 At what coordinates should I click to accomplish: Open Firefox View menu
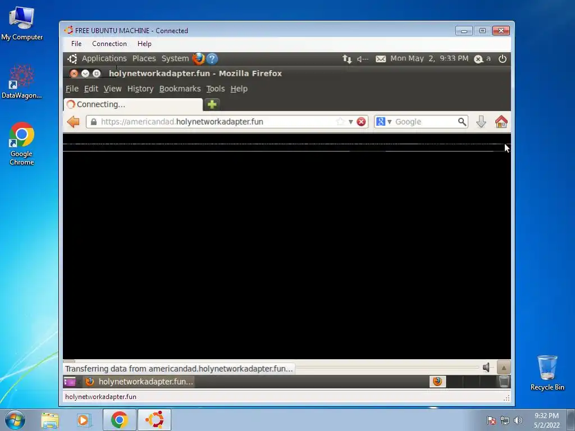pyautogui.click(x=112, y=89)
